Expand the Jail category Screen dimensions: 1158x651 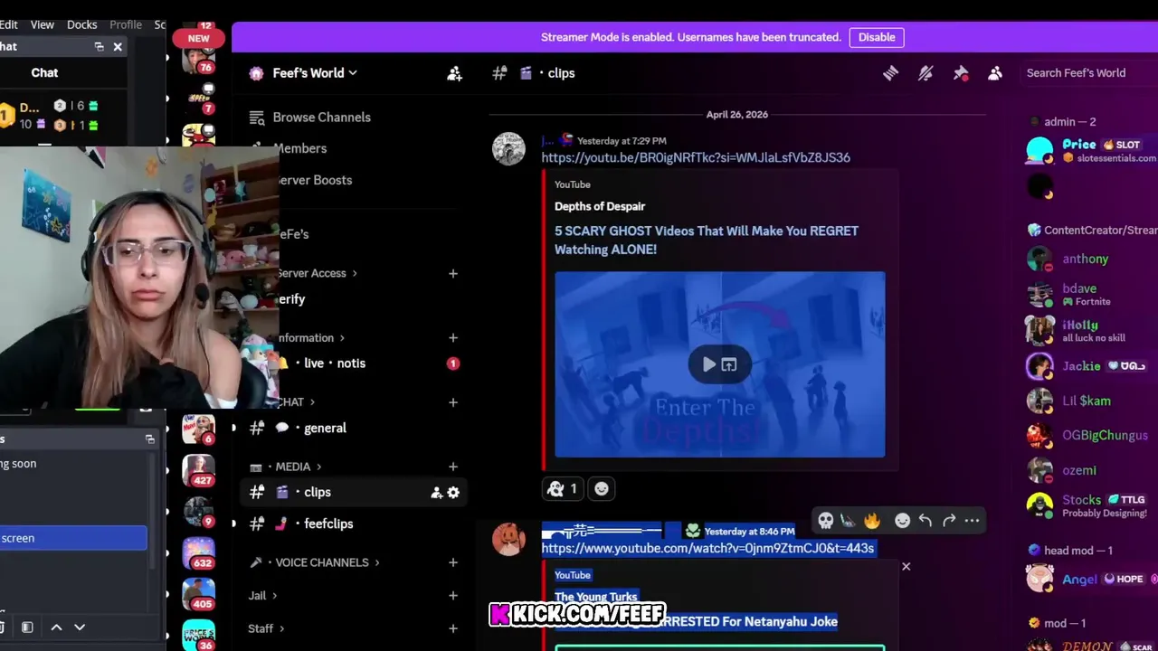pos(262,596)
